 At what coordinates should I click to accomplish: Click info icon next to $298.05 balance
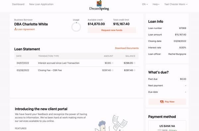134,63
